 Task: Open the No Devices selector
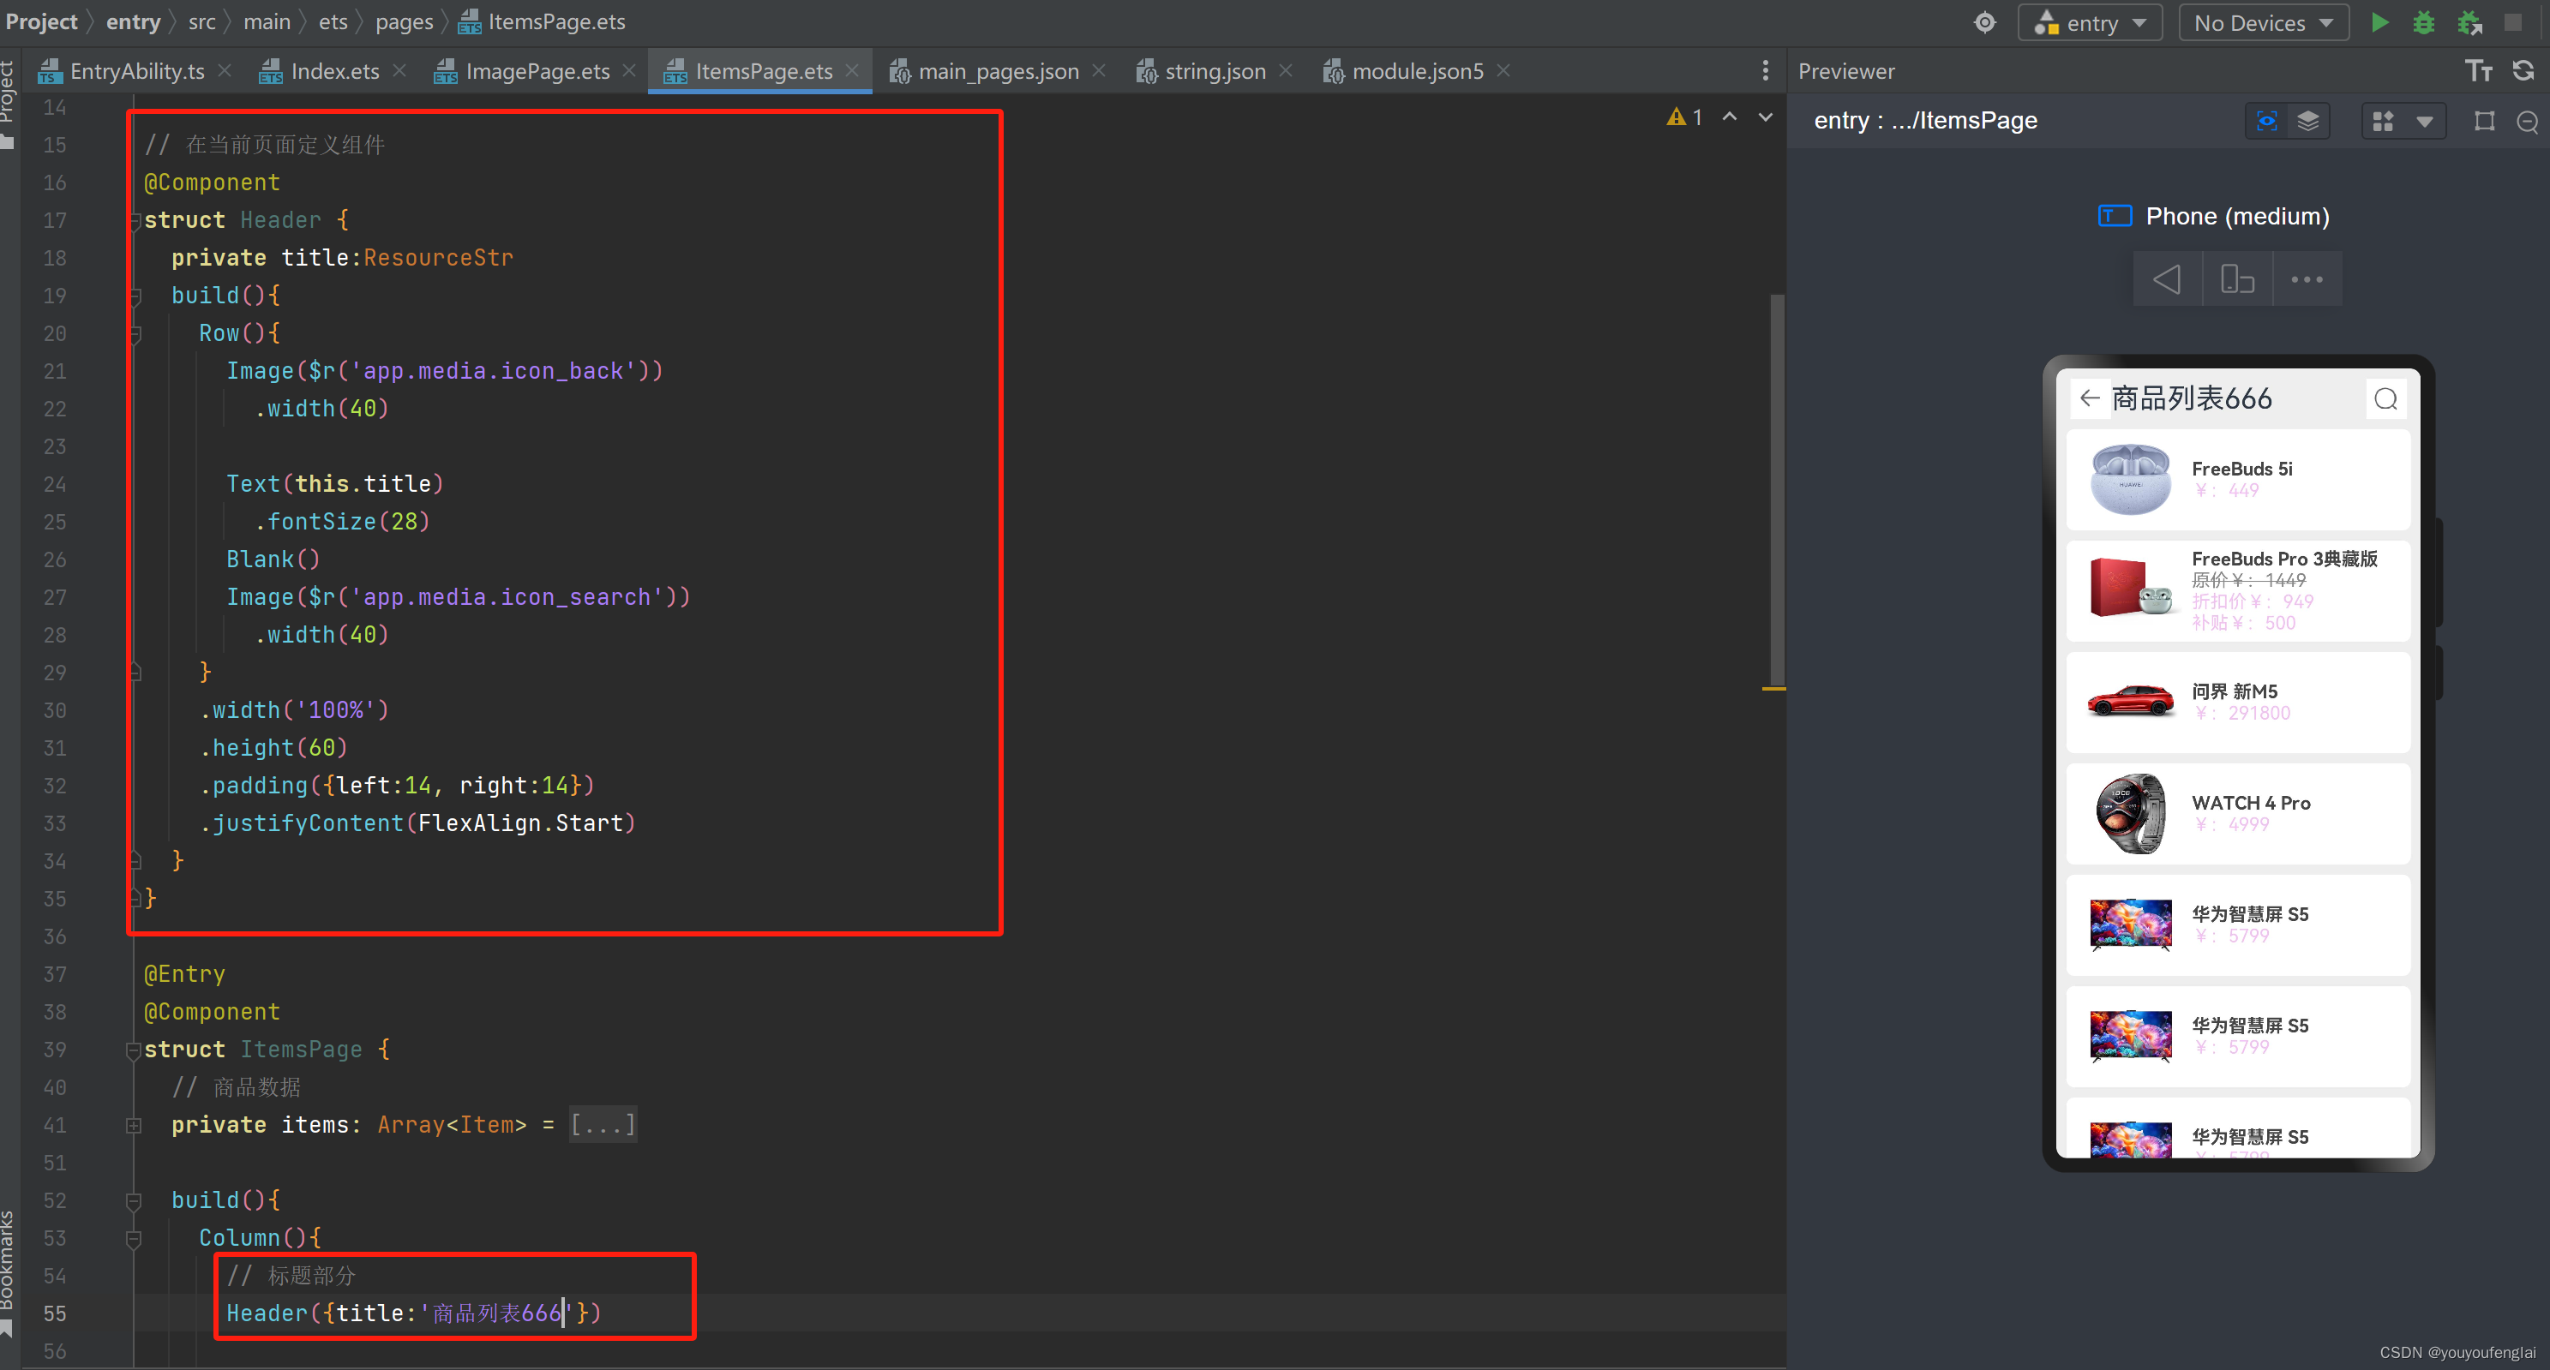(x=2263, y=23)
